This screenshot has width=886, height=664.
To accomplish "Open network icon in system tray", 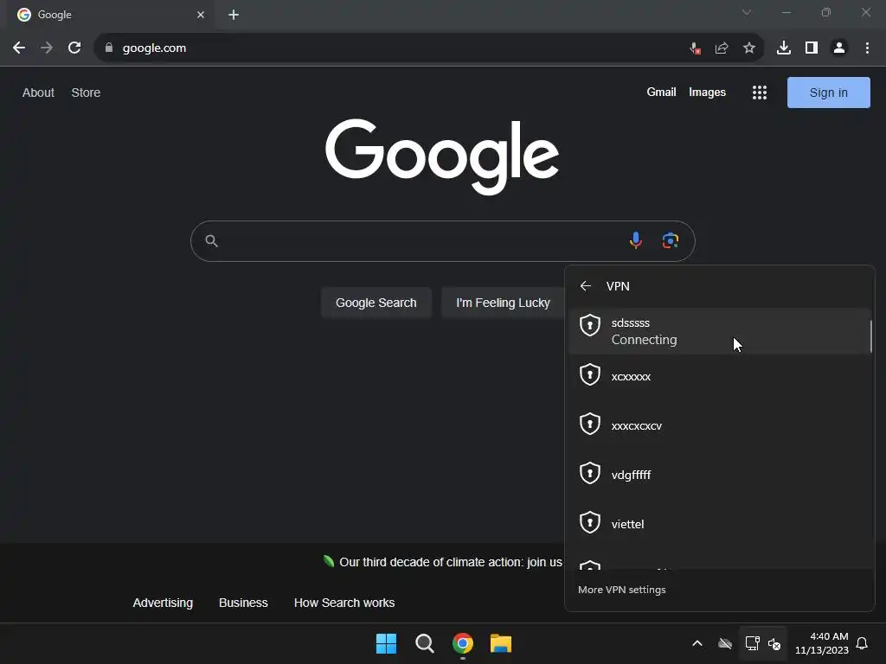I will click(752, 643).
